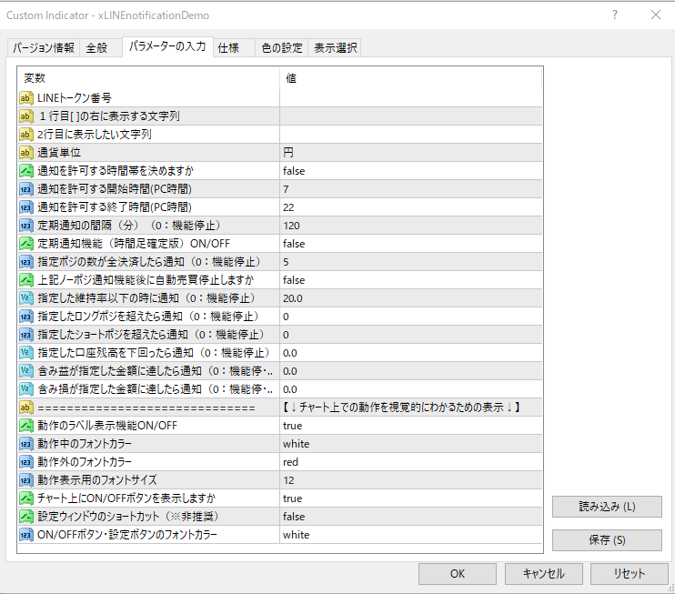Click the 円 value for 通貨単位
This screenshot has height=594, width=675.
pos(411,153)
